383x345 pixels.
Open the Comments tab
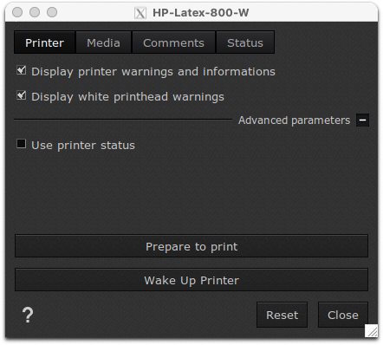(x=173, y=42)
